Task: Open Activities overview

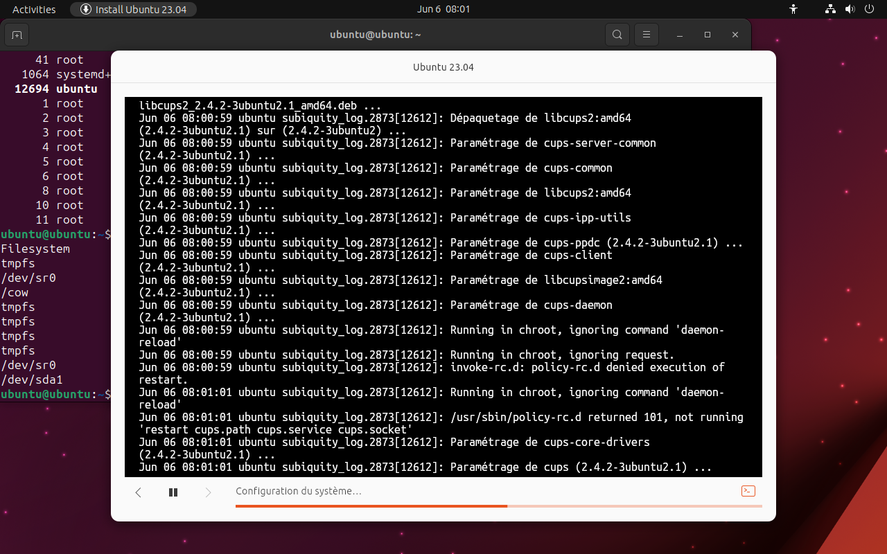Action: [34, 9]
